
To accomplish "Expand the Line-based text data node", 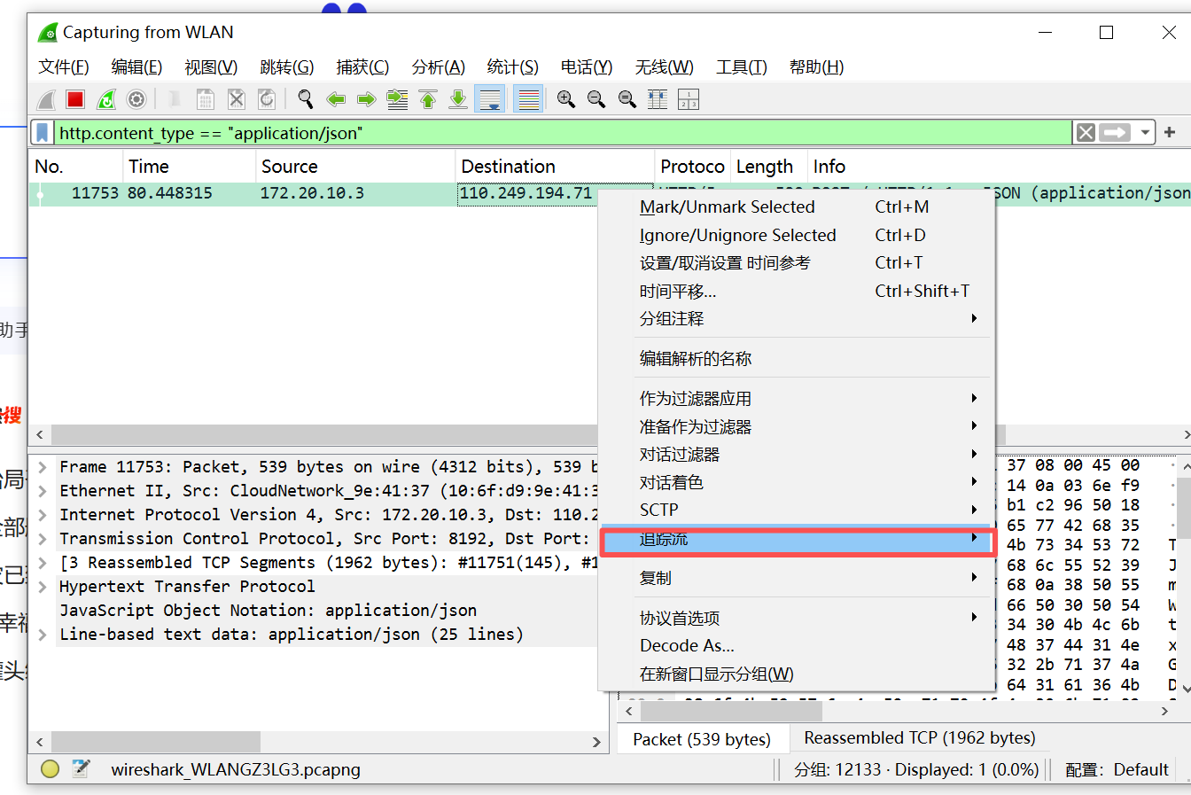I will [42, 635].
